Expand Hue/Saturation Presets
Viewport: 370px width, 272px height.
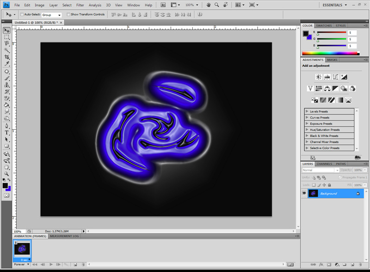coord(307,130)
